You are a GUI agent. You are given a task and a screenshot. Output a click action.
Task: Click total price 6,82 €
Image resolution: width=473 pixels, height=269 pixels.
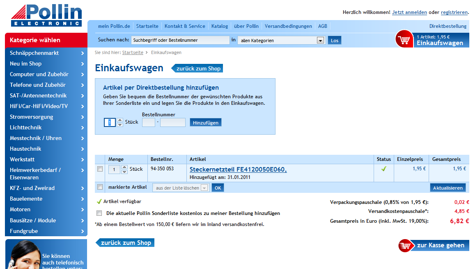coord(459,221)
